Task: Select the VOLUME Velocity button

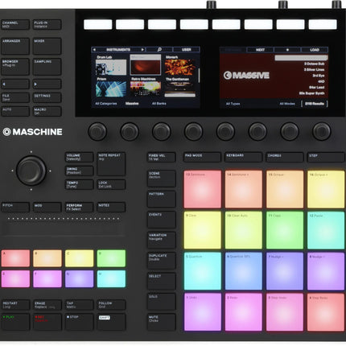Action: click(79, 157)
